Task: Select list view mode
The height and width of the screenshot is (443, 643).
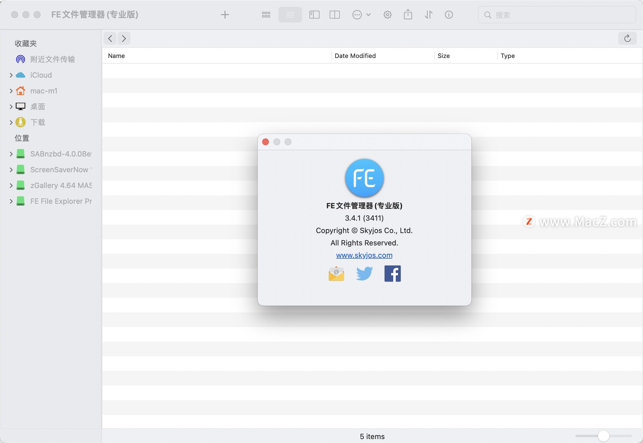Action: (290, 15)
